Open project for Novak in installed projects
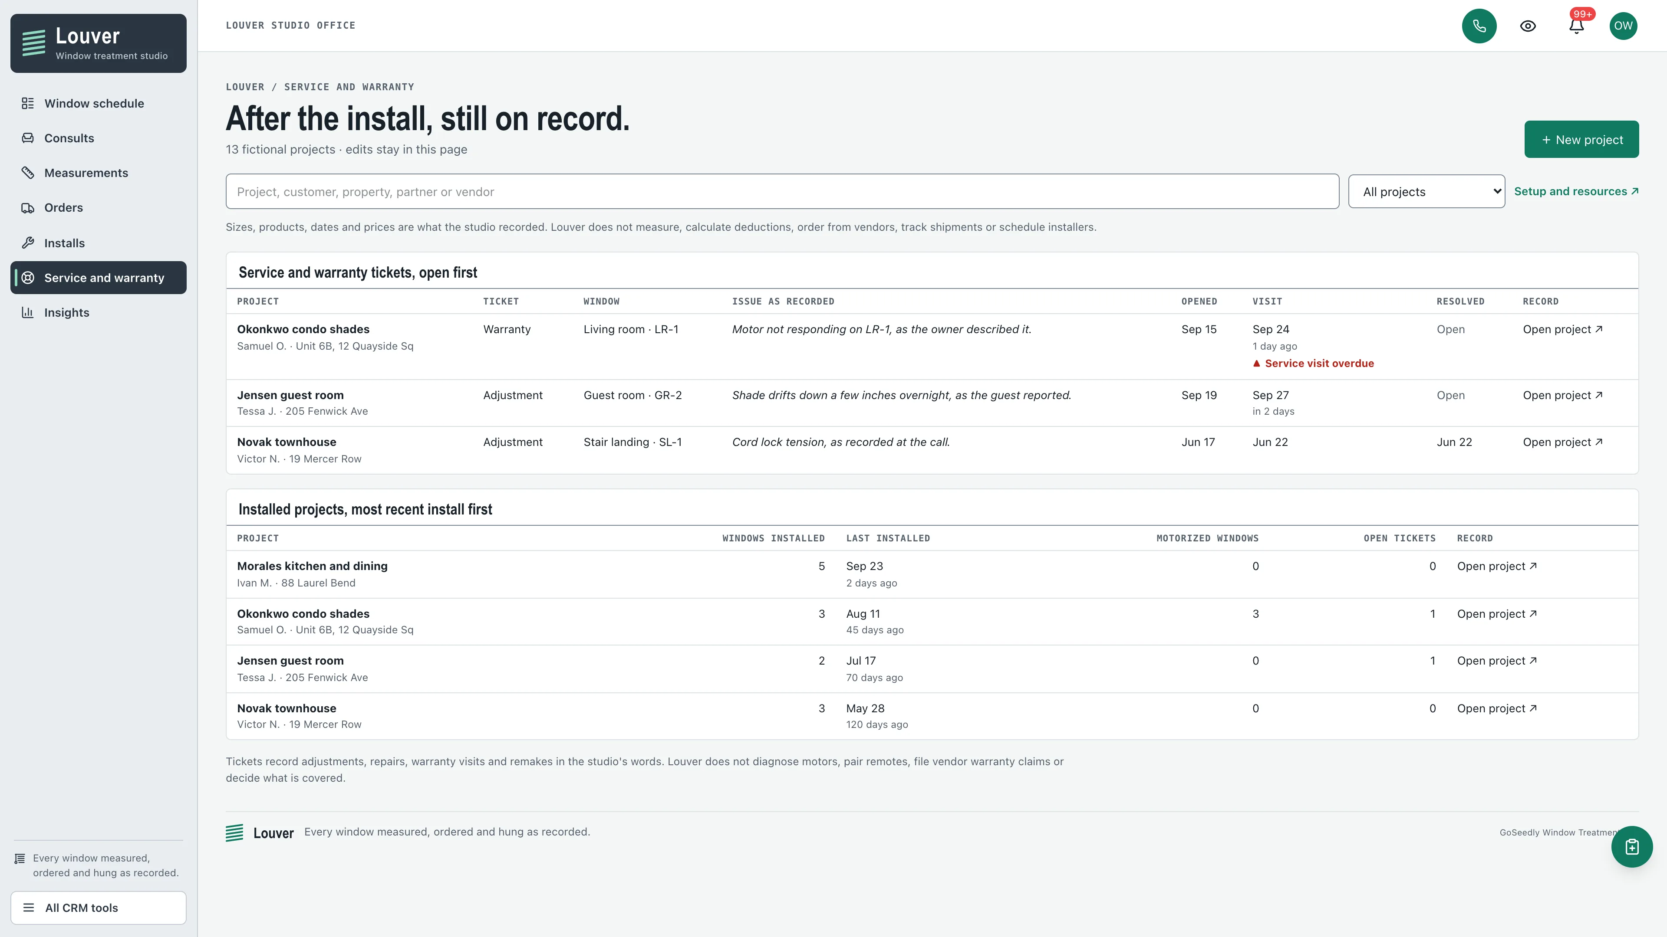The height and width of the screenshot is (937, 1667). (x=1497, y=708)
